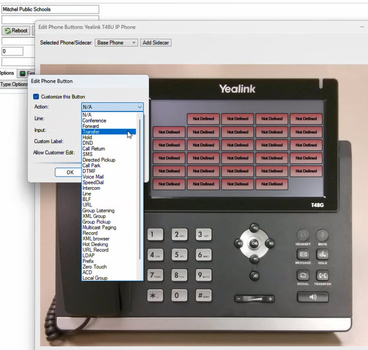The width and height of the screenshot is (368, 350).
Task: Pick Line in the Action list
Action: [109, 193]
